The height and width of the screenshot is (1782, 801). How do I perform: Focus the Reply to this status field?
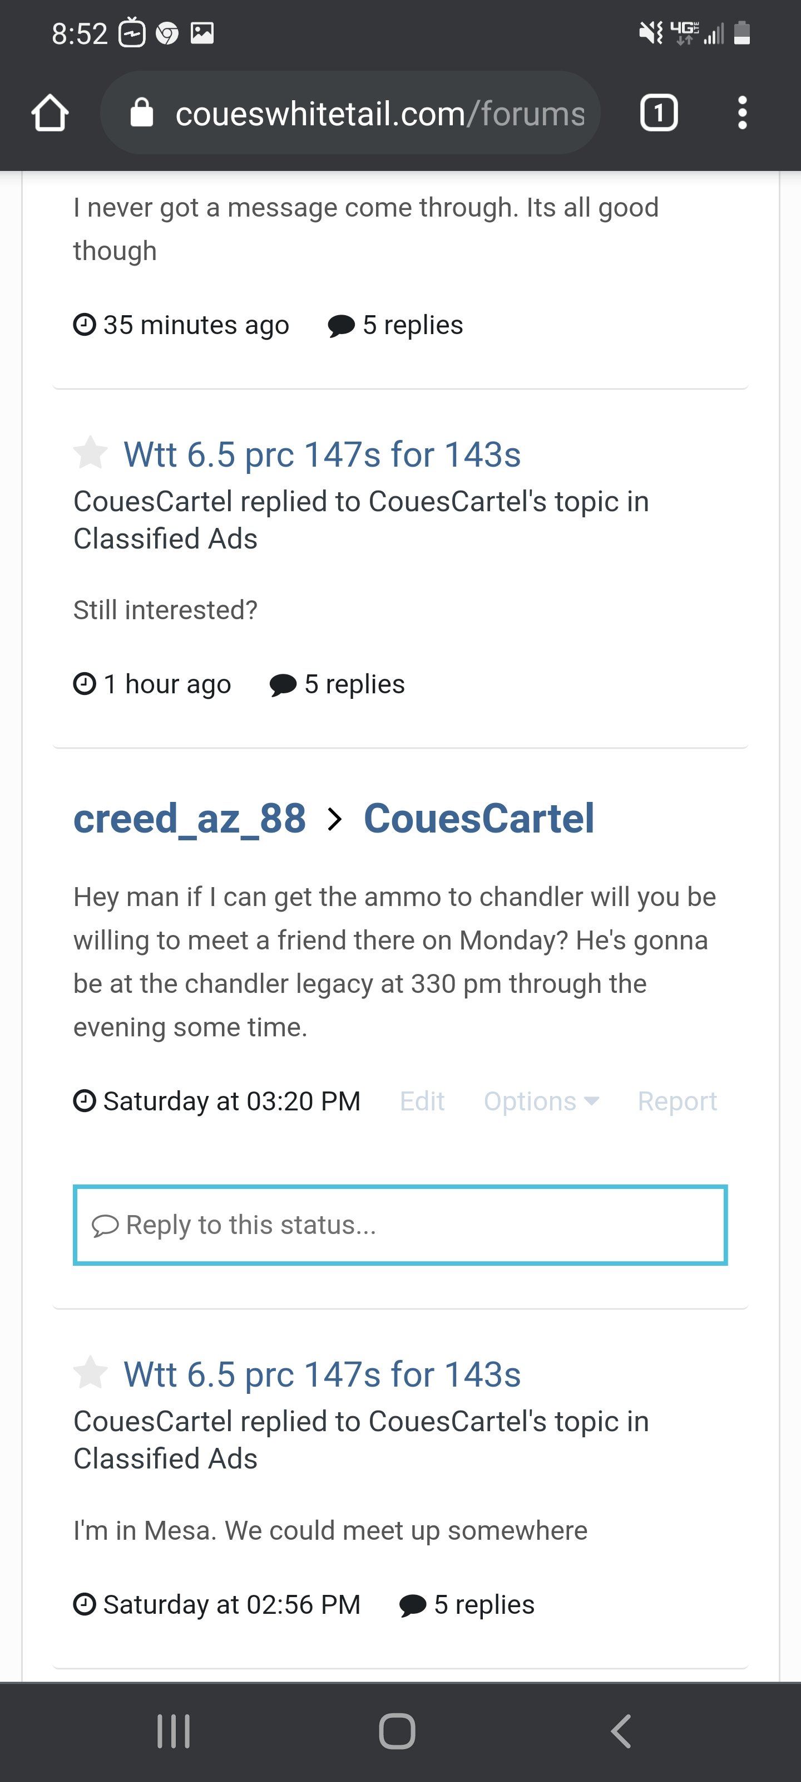[400, 1225]
